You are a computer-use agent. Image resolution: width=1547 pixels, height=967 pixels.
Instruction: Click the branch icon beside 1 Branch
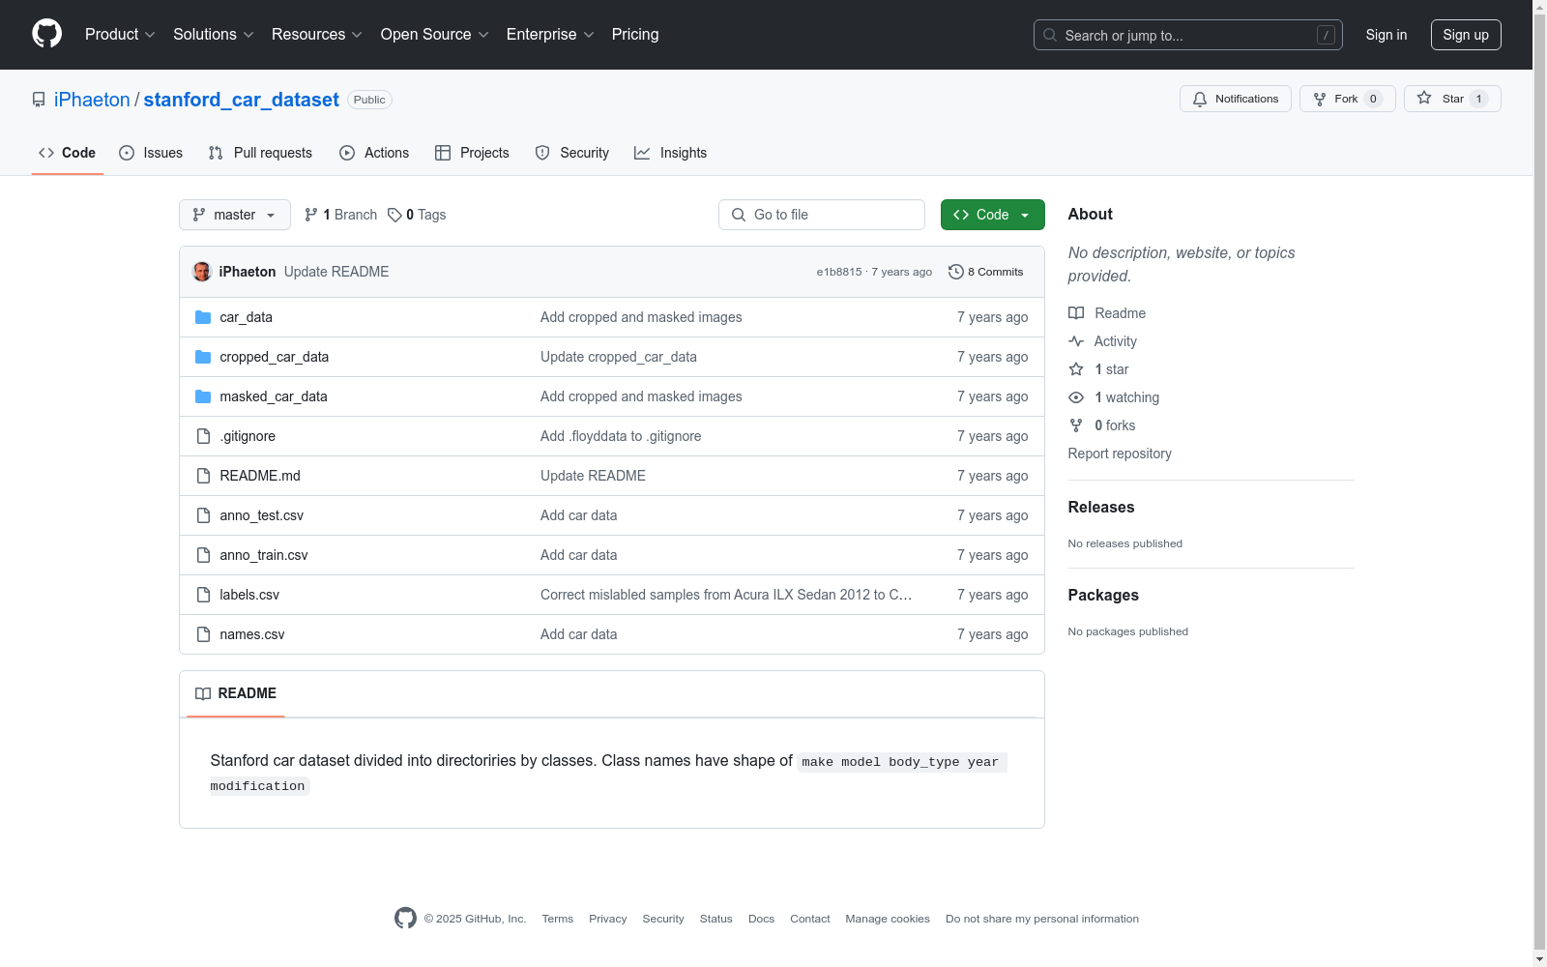[x=311, y=215]
